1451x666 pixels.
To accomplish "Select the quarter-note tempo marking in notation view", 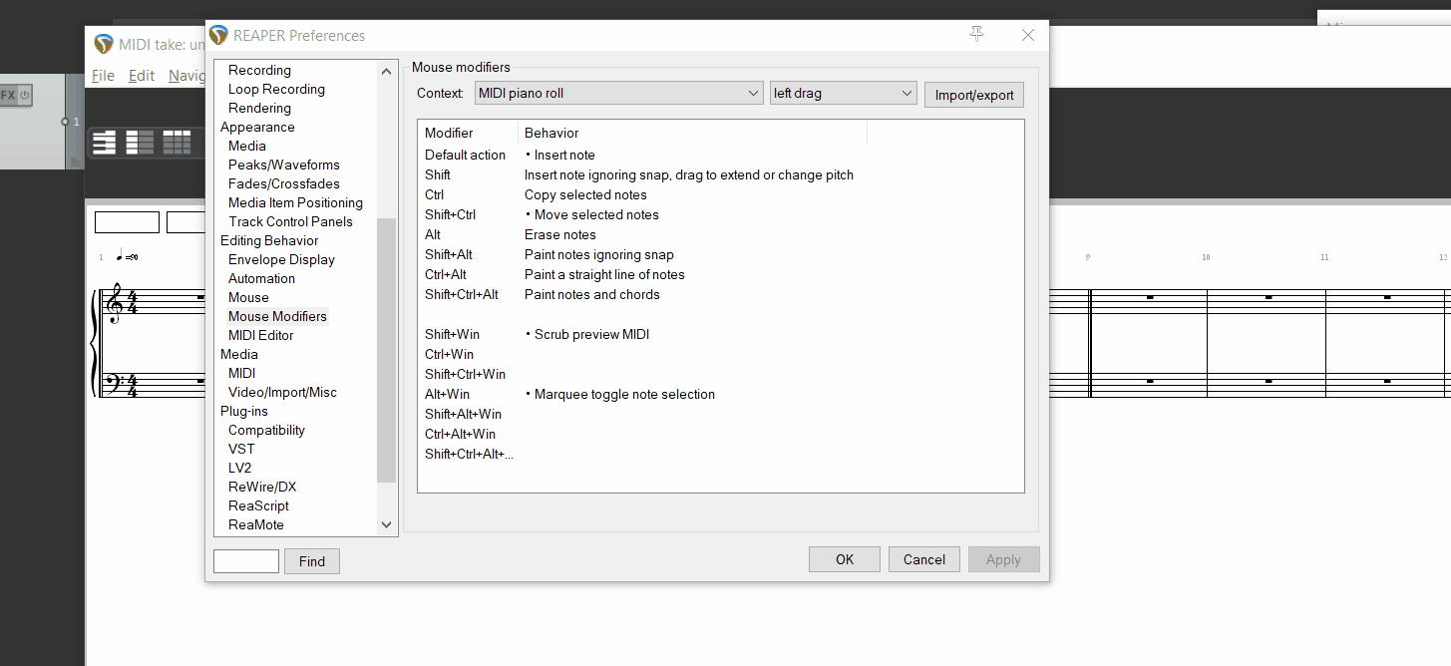I will pyautogui.click(x=122, y=256).
